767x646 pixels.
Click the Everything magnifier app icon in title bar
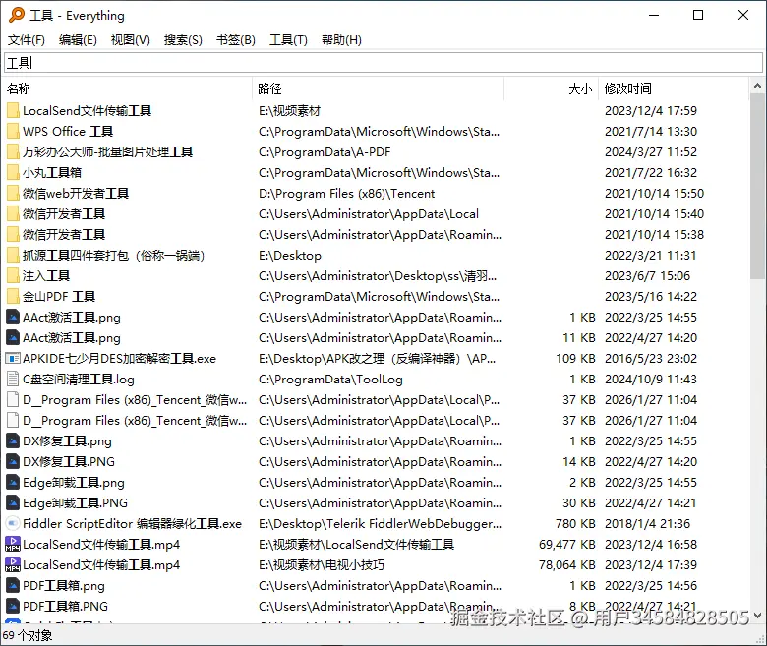pyautogui.click(x=17, y=15)
